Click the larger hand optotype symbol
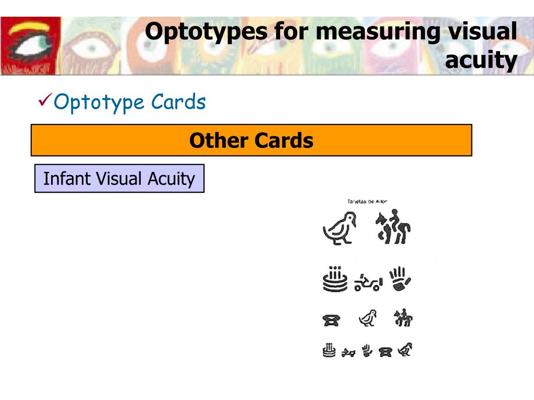The image size is (534, 400). click(400, 279)
